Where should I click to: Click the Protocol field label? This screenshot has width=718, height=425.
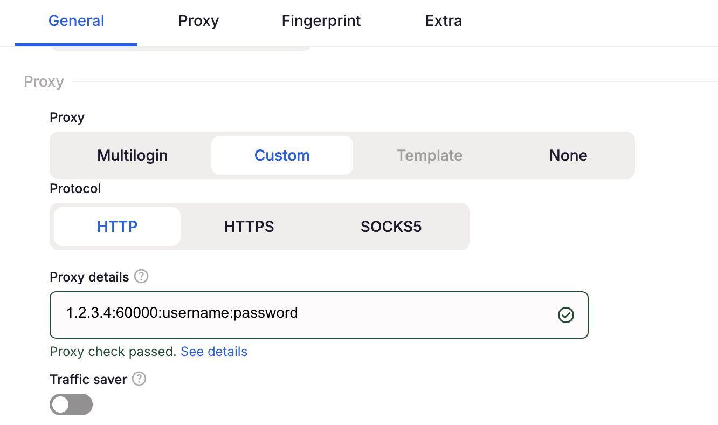(x=75, y=189)
